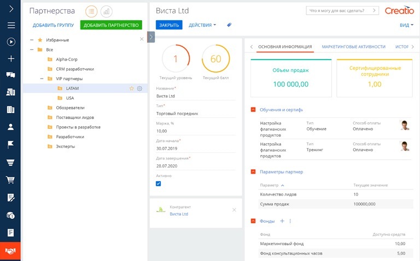Open the orders shopping cart icon
The image size is (420, 261).
(10, 180)
